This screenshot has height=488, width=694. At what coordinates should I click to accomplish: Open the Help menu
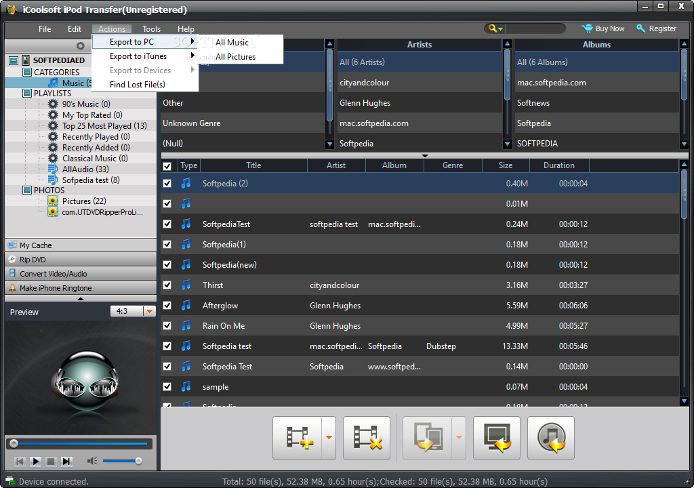186,28
